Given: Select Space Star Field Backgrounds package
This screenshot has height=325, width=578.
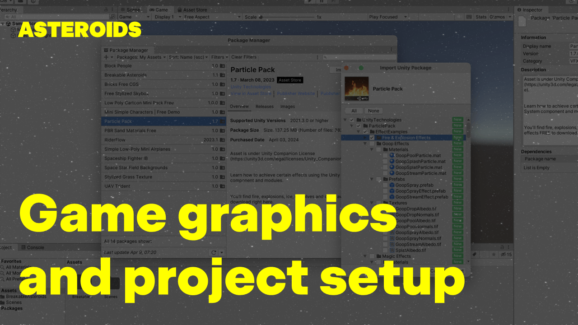Looking at the screenshot, I should pyautogui.click(x=164, y=168).
